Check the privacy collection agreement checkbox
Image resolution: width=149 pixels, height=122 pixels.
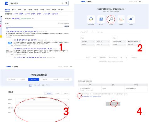coord(79,96)
